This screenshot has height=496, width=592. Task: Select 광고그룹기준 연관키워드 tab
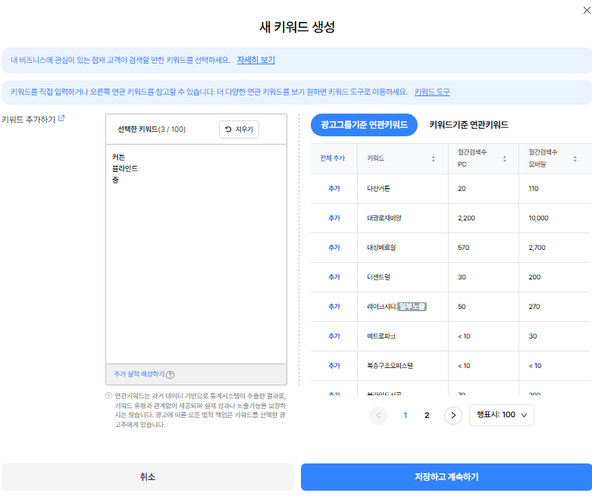364,125
